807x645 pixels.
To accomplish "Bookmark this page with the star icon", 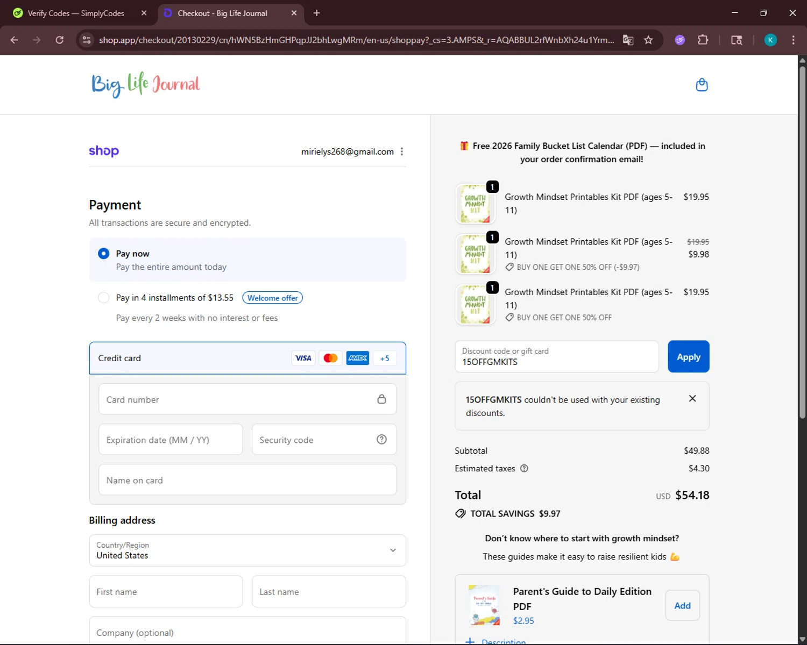I will click(x=648, y=40).
